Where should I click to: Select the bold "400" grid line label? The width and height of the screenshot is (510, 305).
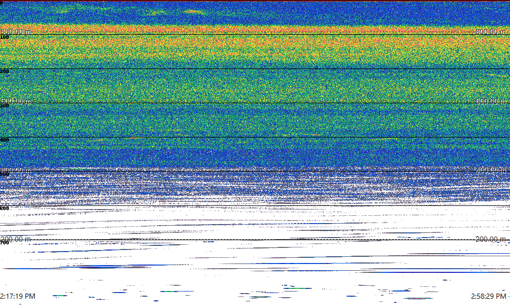(5, 140)
